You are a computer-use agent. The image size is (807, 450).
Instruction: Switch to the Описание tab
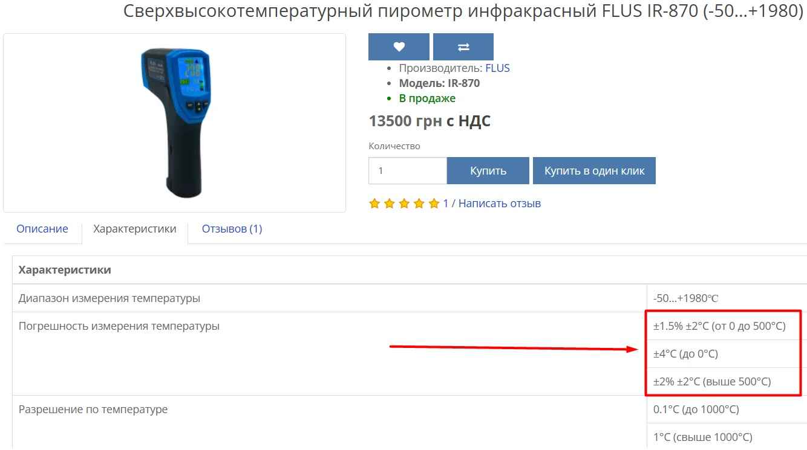[x=42, y=229]
